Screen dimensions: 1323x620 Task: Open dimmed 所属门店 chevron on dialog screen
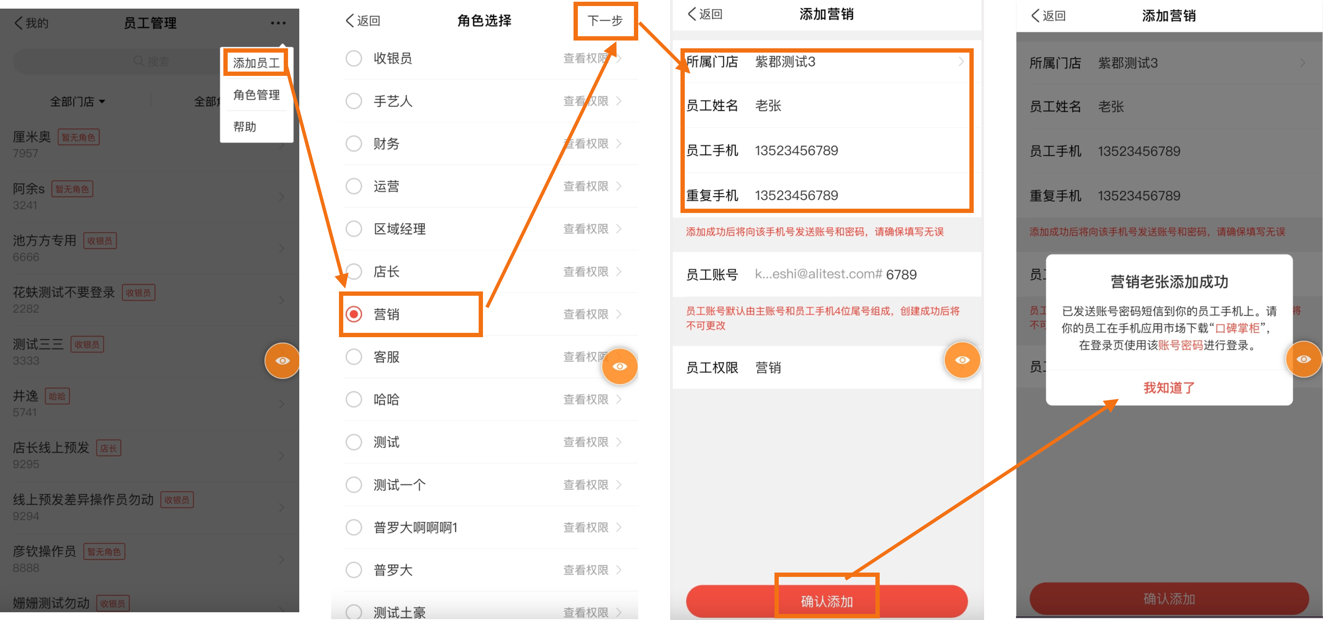(1302, 63)
